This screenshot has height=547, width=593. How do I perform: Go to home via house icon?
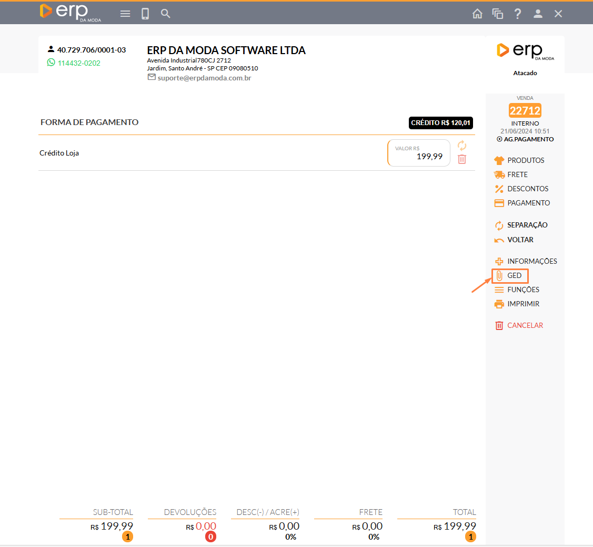tap(477, 14)
